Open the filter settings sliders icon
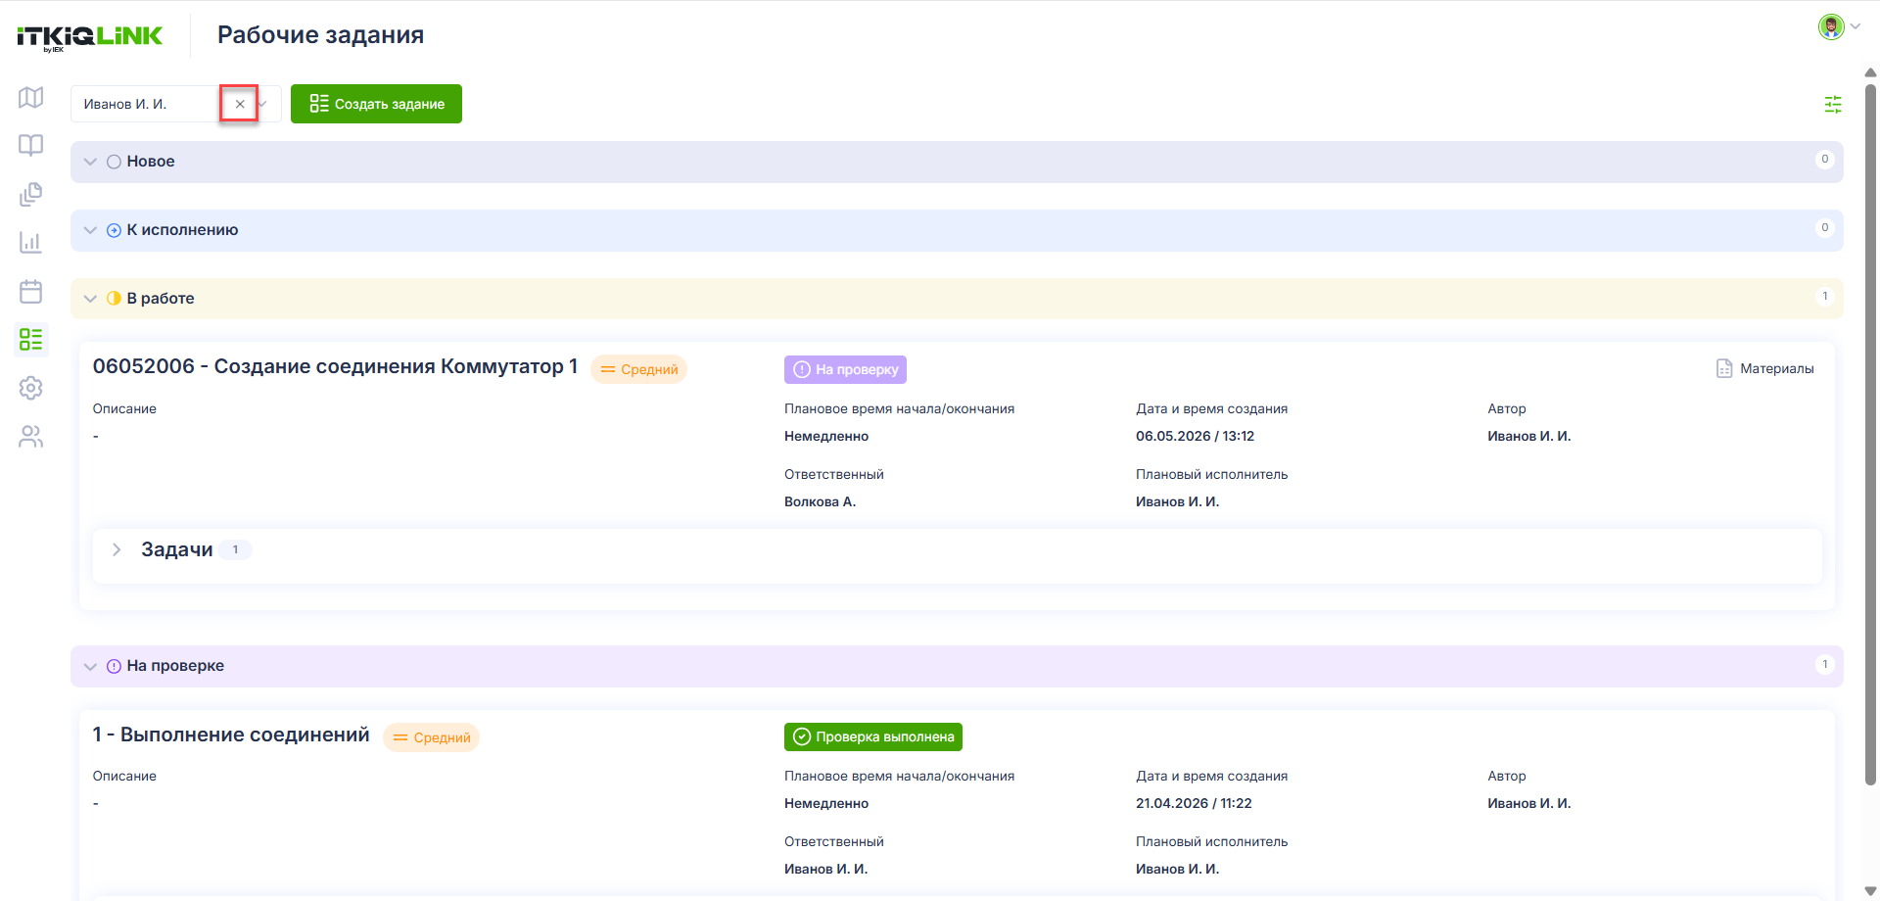Viewport: 1880px width, 901px height. point(1833,104)
